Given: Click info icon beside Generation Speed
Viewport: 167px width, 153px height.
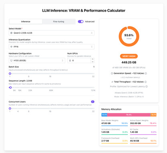Looking at the screenshot, I should click(146, 74).
